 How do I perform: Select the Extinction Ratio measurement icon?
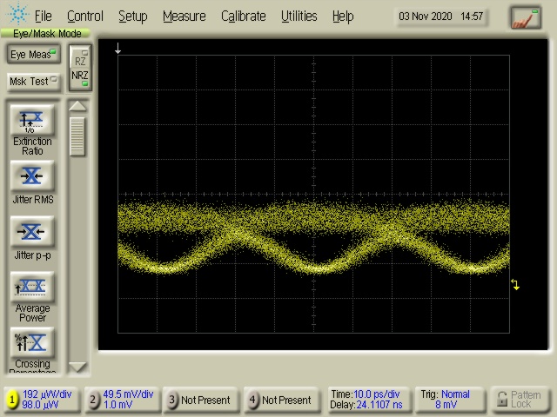pos(32,120)
